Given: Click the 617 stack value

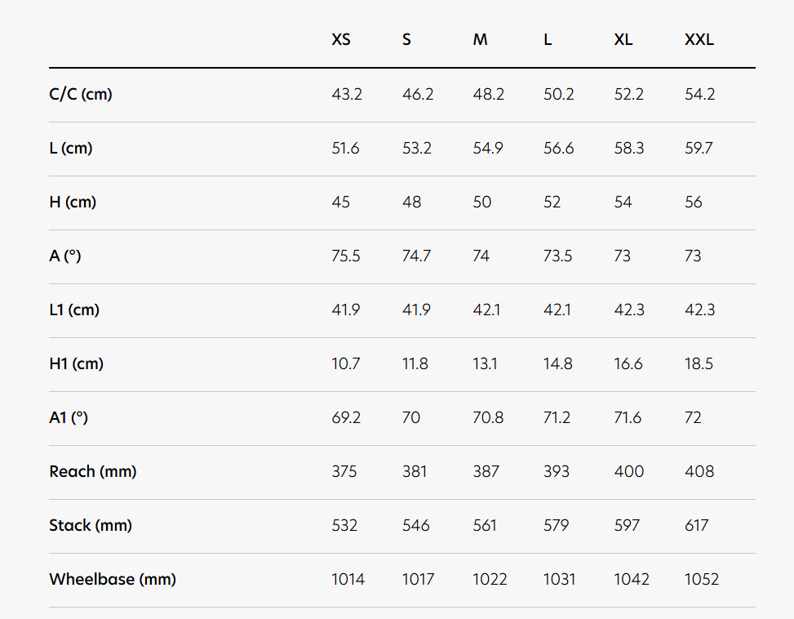Looking at the screenshot, I should (x=696, y=525).
